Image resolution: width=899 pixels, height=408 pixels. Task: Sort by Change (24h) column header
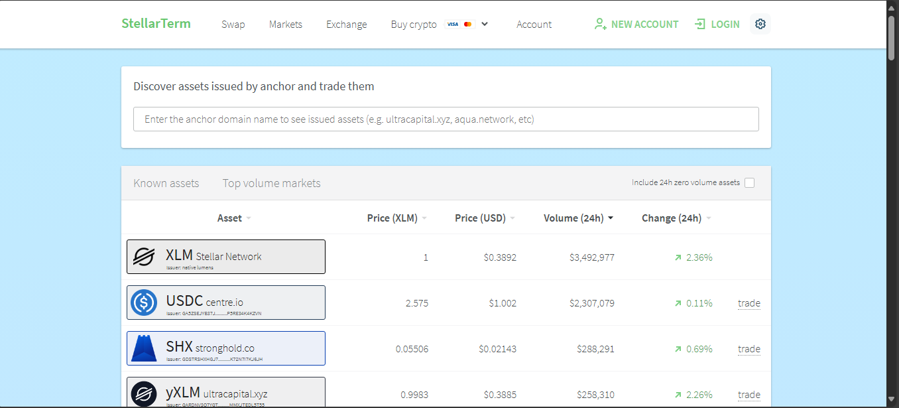point(672,218)
